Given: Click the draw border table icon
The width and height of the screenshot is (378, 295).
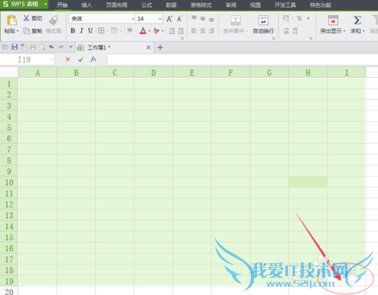Looking at the screenshot, I should [114, 31].
